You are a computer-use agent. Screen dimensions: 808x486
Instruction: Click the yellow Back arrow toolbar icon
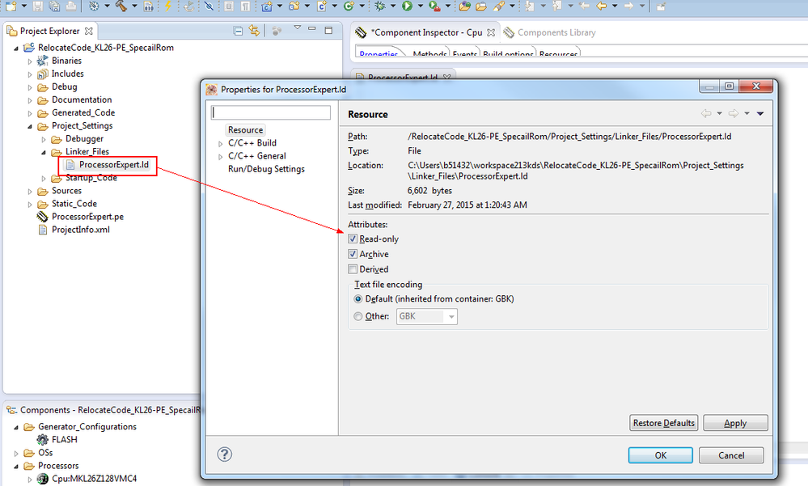[x=601, y=6]
